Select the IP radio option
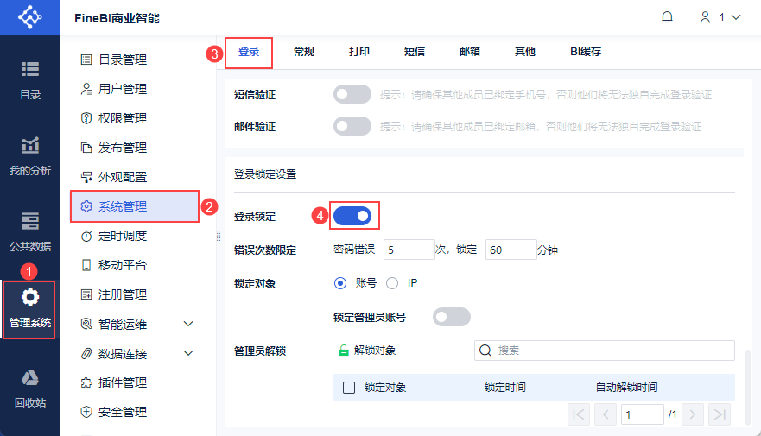This screenshot has width=761, height=436. tap(392, 282)
